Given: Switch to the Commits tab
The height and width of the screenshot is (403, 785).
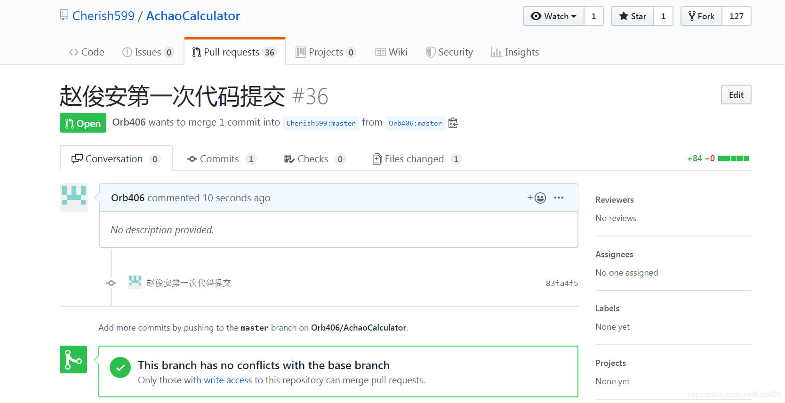Looking at the screenshot, I should coord(222,159).
